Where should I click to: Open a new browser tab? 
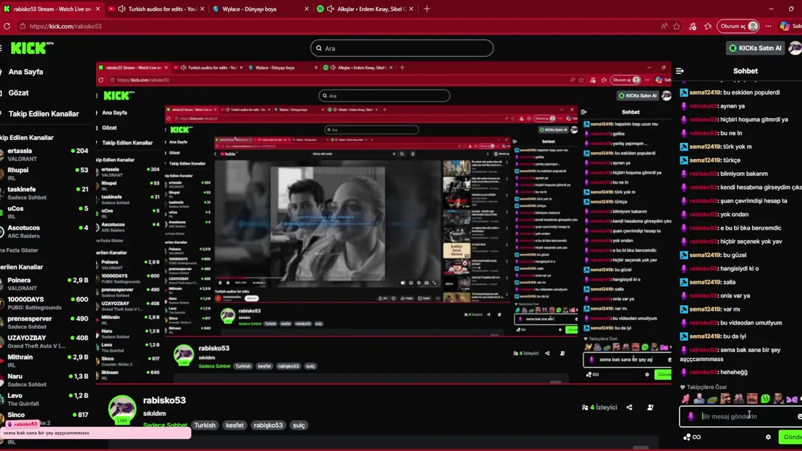click(x=427, y=9)
